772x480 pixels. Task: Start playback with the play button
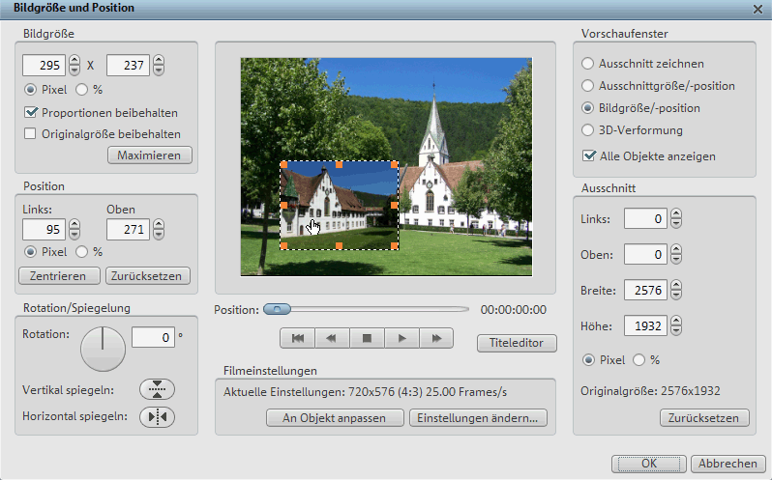(401, 338)
